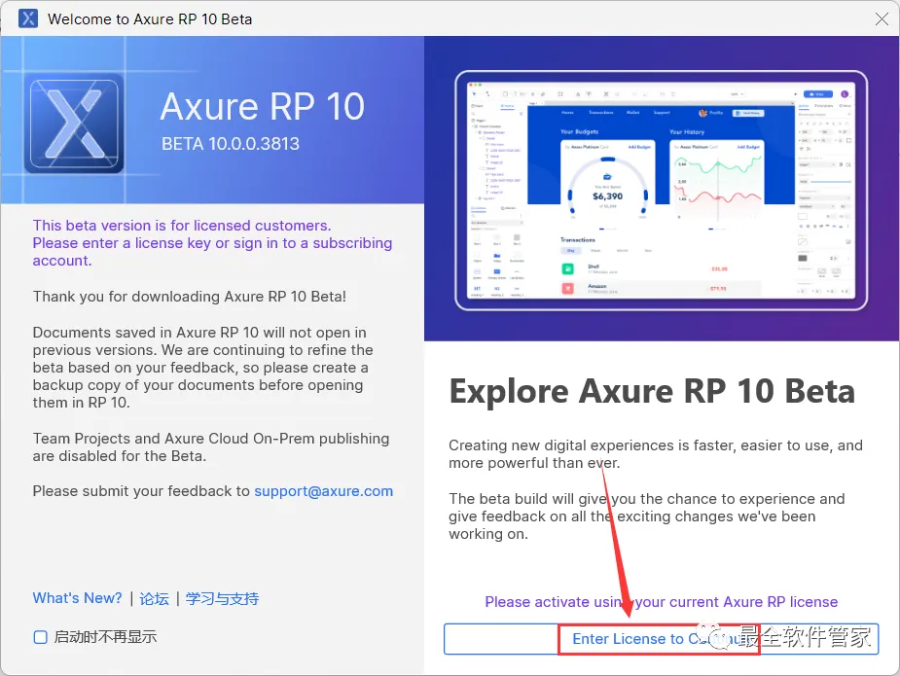Click the Enter License to Continue button
Screen dimensions: 900x676
[661, 639]
